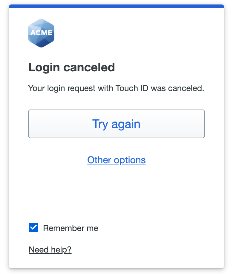Follow the Need help? support link

point(50,250)
